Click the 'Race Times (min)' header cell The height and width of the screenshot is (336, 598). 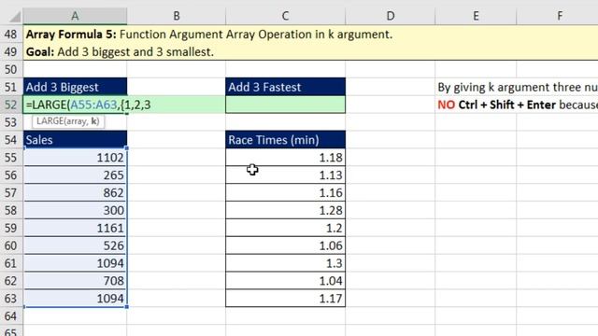(285, 140)
